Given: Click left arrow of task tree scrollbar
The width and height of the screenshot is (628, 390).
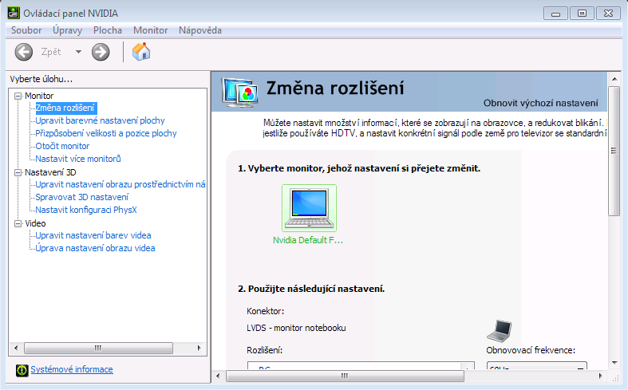Looking at the screenshot, I should click(x=16, y=349).
